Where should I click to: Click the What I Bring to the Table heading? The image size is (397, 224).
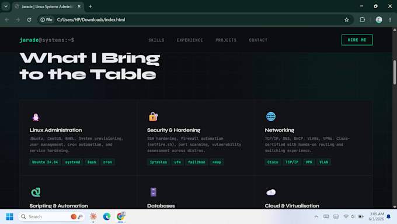[x=90, y=66]
